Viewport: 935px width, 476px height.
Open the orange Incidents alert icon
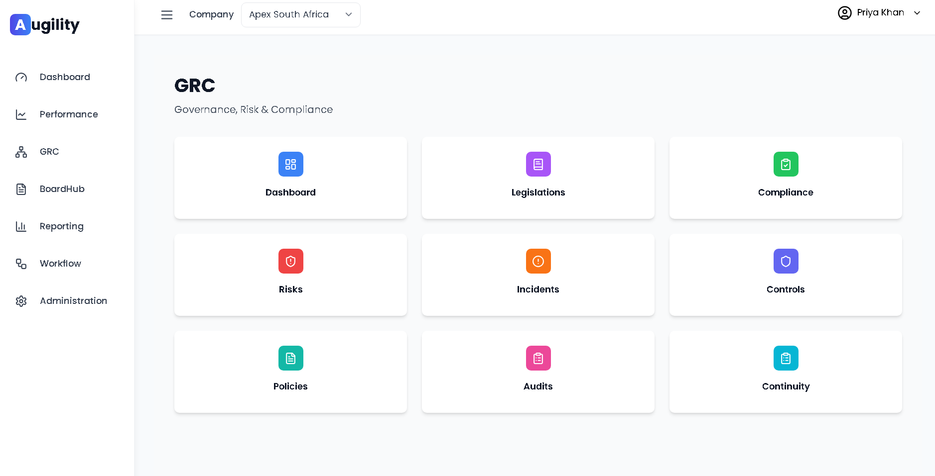click(x=538, y=261)
